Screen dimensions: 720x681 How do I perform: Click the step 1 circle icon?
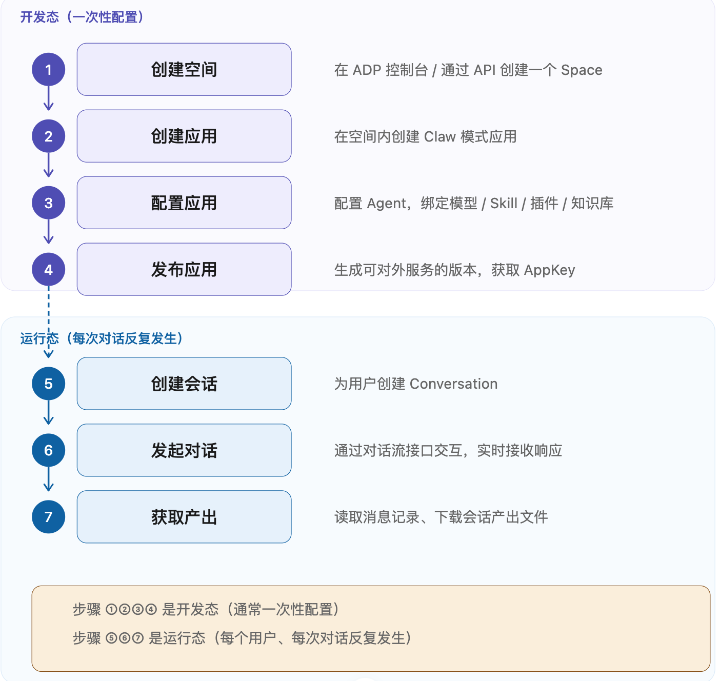click(x=48, y=69)
